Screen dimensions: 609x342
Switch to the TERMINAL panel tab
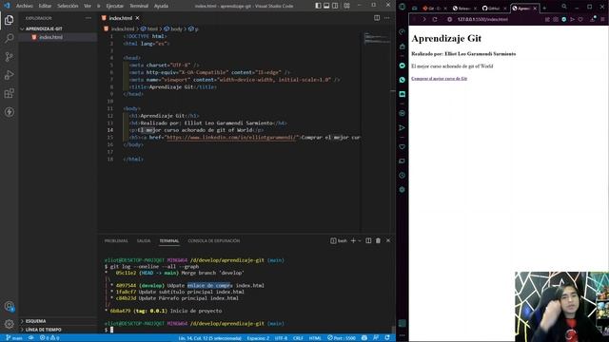pos(169,240)
